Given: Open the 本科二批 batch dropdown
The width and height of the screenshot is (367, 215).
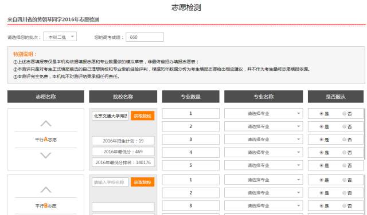Looking at the screenshot, I should (60, 37).
